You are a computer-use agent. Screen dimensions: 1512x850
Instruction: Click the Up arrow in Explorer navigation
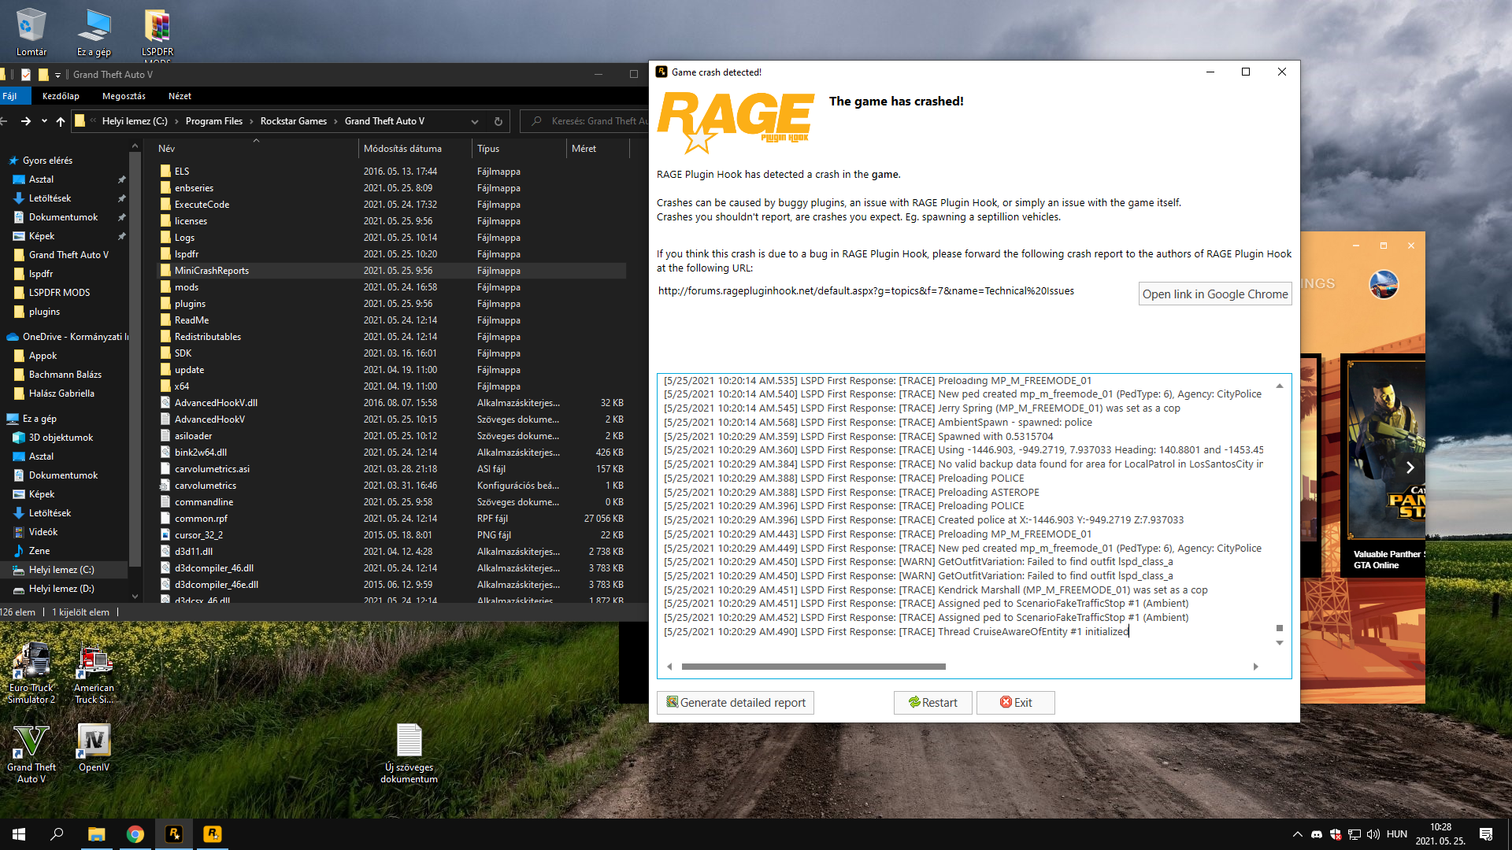61,121
